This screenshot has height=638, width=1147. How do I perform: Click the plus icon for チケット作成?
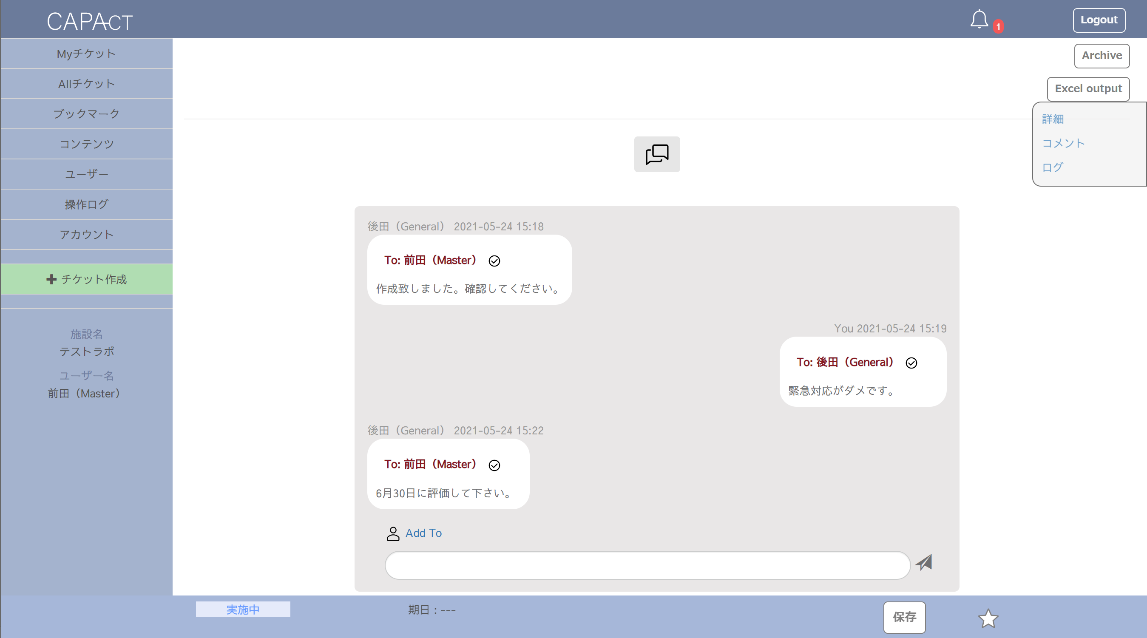tap(51, 279)
